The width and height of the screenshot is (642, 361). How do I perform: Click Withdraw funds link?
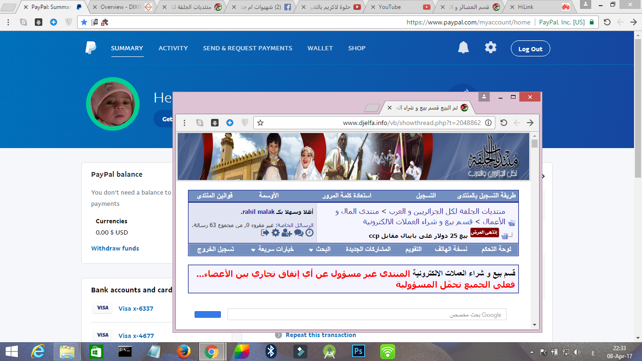[x=115, y=248]
